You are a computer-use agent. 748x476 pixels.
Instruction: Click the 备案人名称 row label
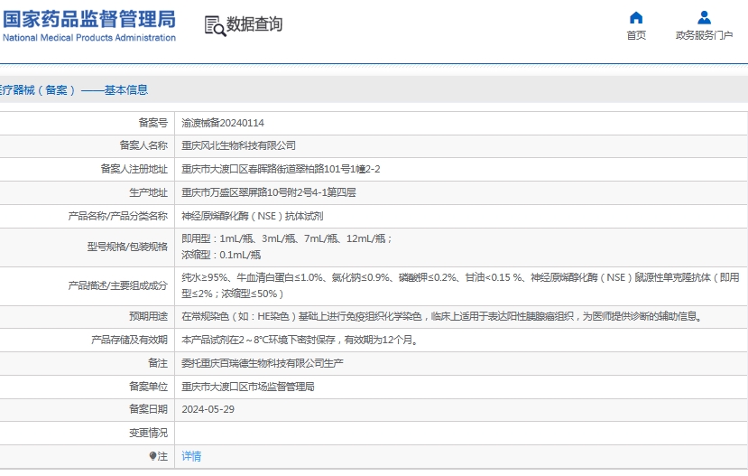click(x=143, y=145)
